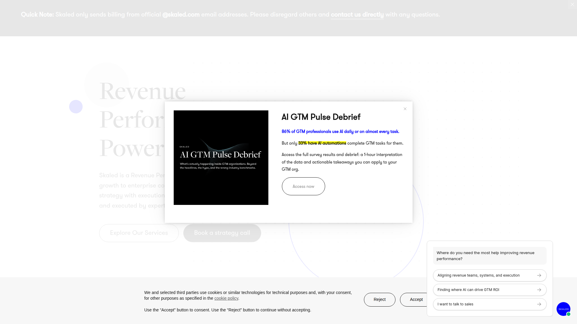The width and height of the screenshot is (577, 324).
Task: Click the 86% of GTM professionals blue text
Action: coord(340,132)
